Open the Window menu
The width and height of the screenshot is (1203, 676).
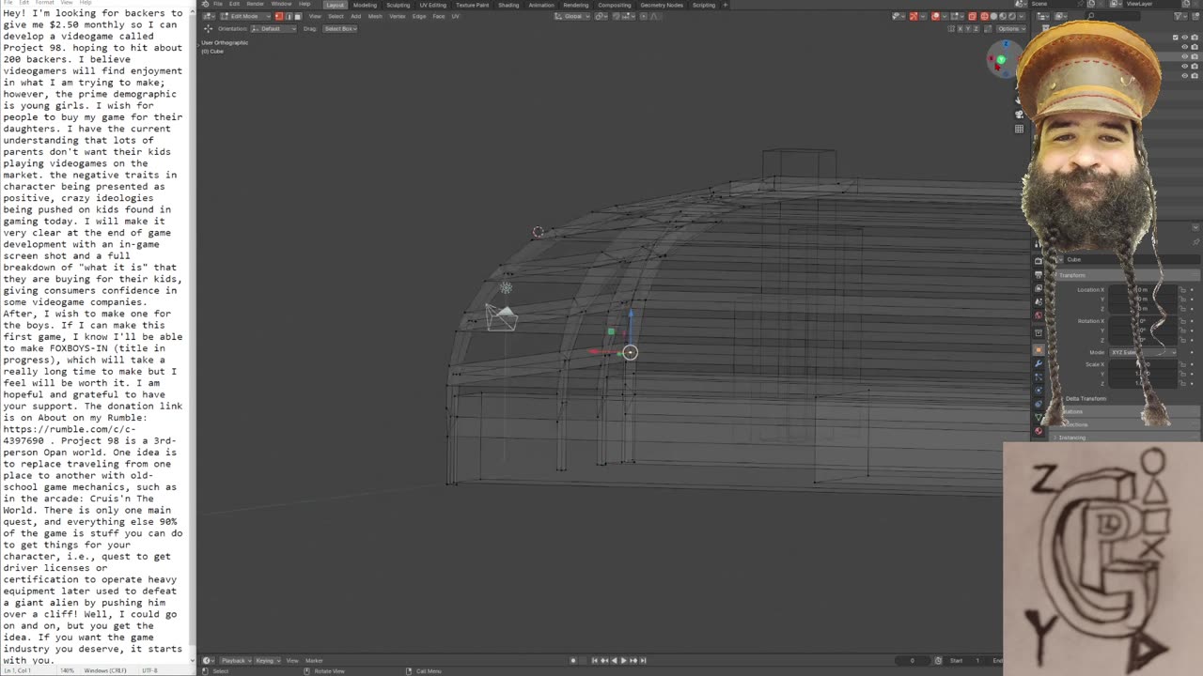pos(281,4)
